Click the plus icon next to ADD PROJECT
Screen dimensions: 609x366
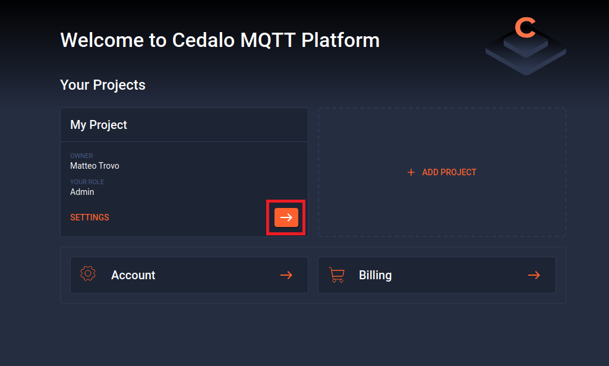tap(411, 172)
